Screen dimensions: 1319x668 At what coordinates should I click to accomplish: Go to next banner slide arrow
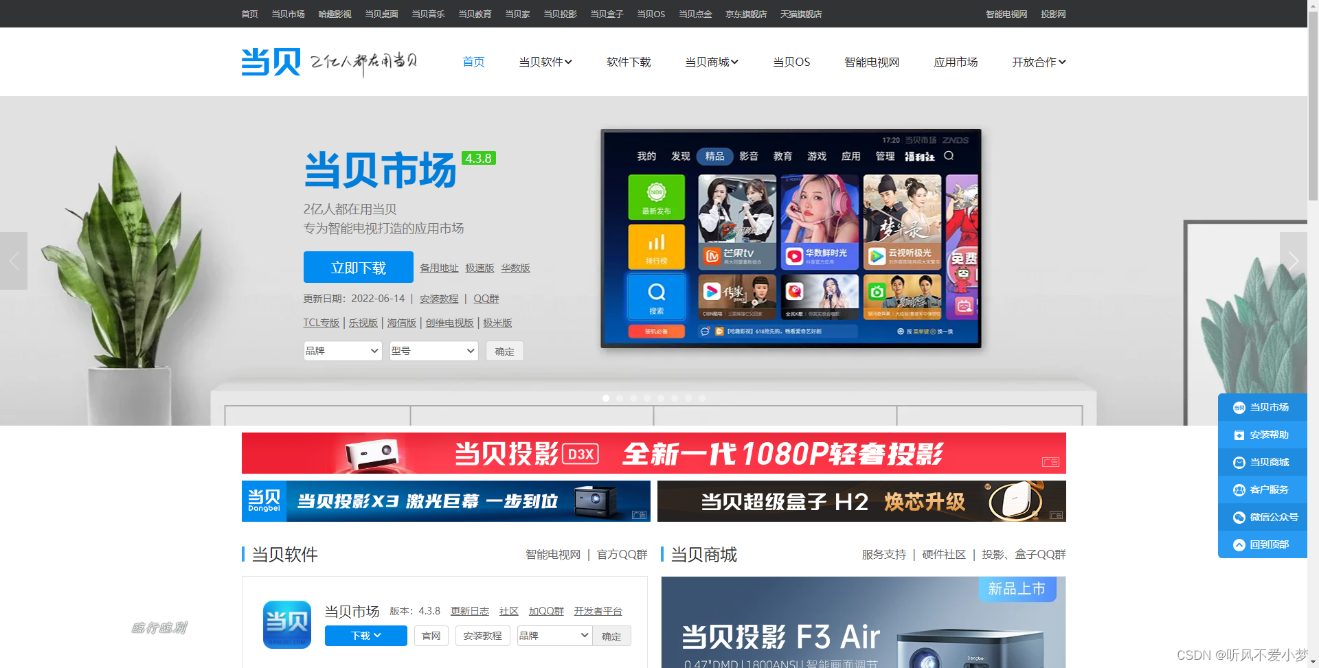click(1293, 261)
